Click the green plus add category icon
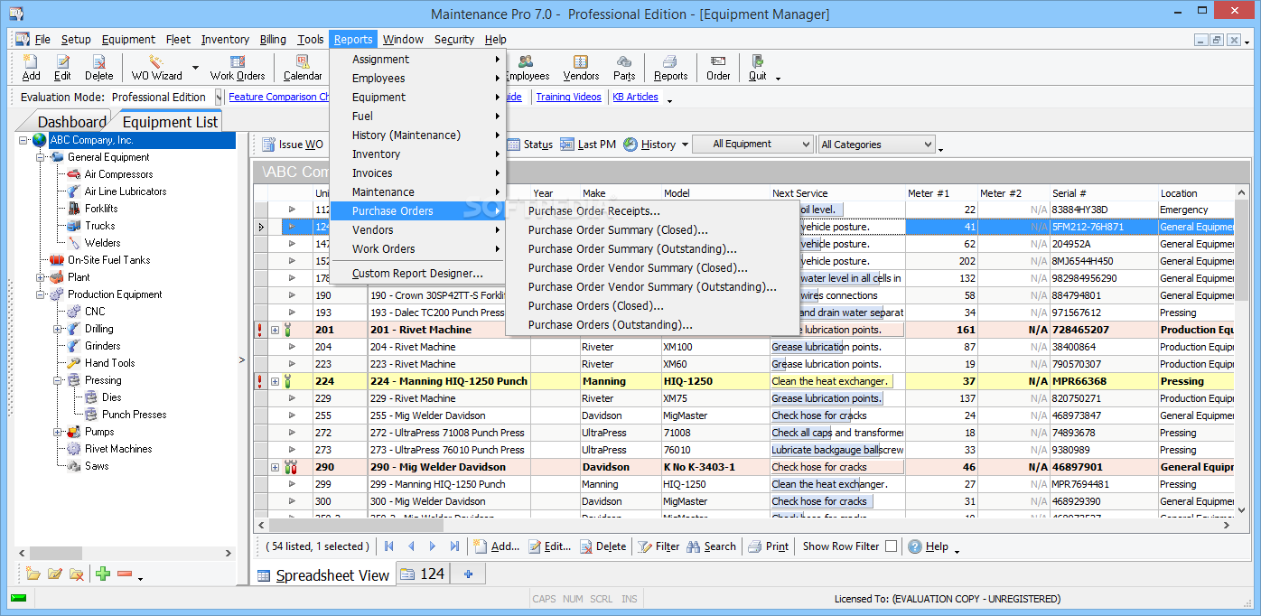This screenshot has width=1261, height=616. click(x=103, y=574)
